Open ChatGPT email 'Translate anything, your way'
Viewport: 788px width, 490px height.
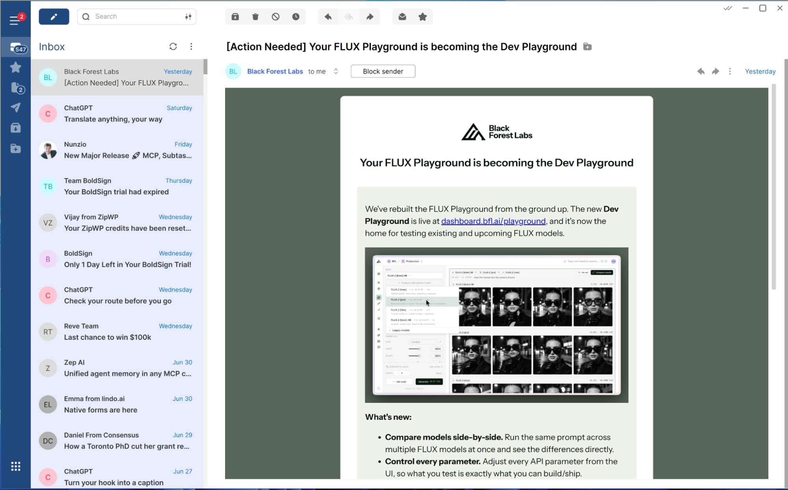click(117, 114)
